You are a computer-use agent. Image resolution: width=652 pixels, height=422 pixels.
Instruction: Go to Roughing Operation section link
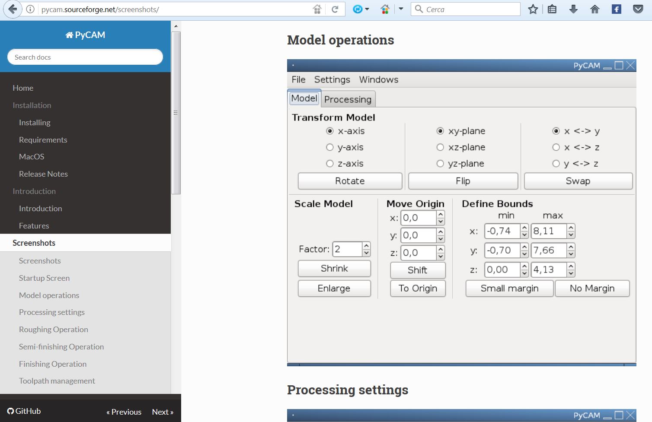click(54, 330)
